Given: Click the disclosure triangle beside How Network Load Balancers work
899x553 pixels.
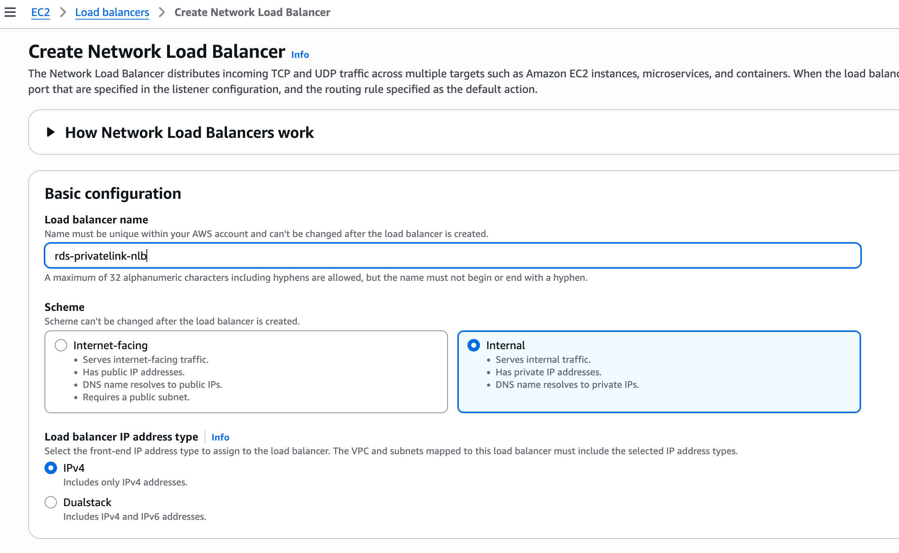Looking at the screenshot, I should [50, 132].
